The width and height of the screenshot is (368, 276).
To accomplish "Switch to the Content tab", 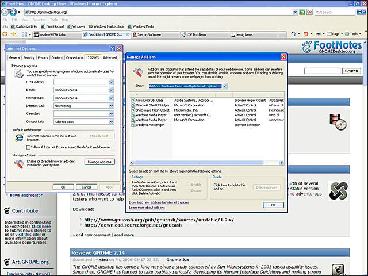I will click(57, 57).
